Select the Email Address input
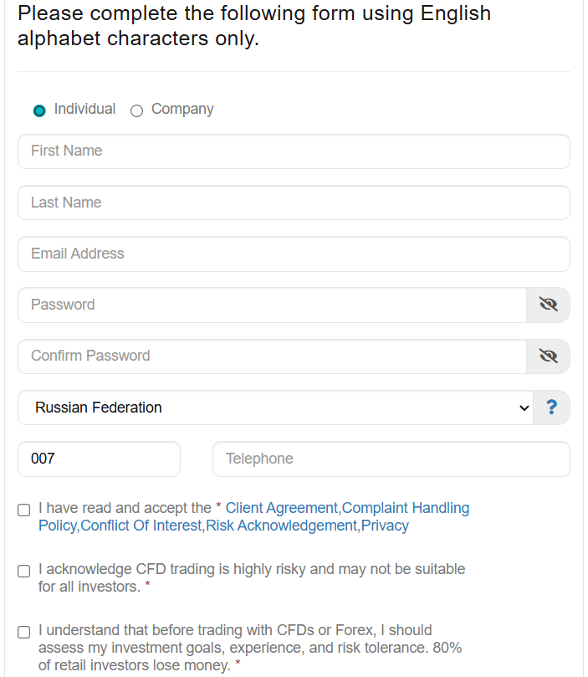This screenshot has height=677, width=588. [293, 254]
